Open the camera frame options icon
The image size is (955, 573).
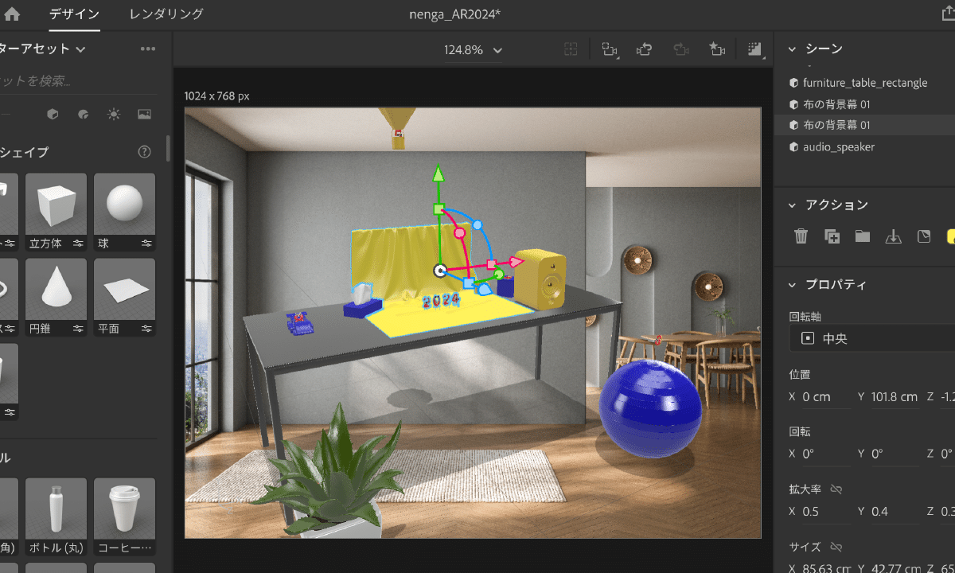coord(609,49)
